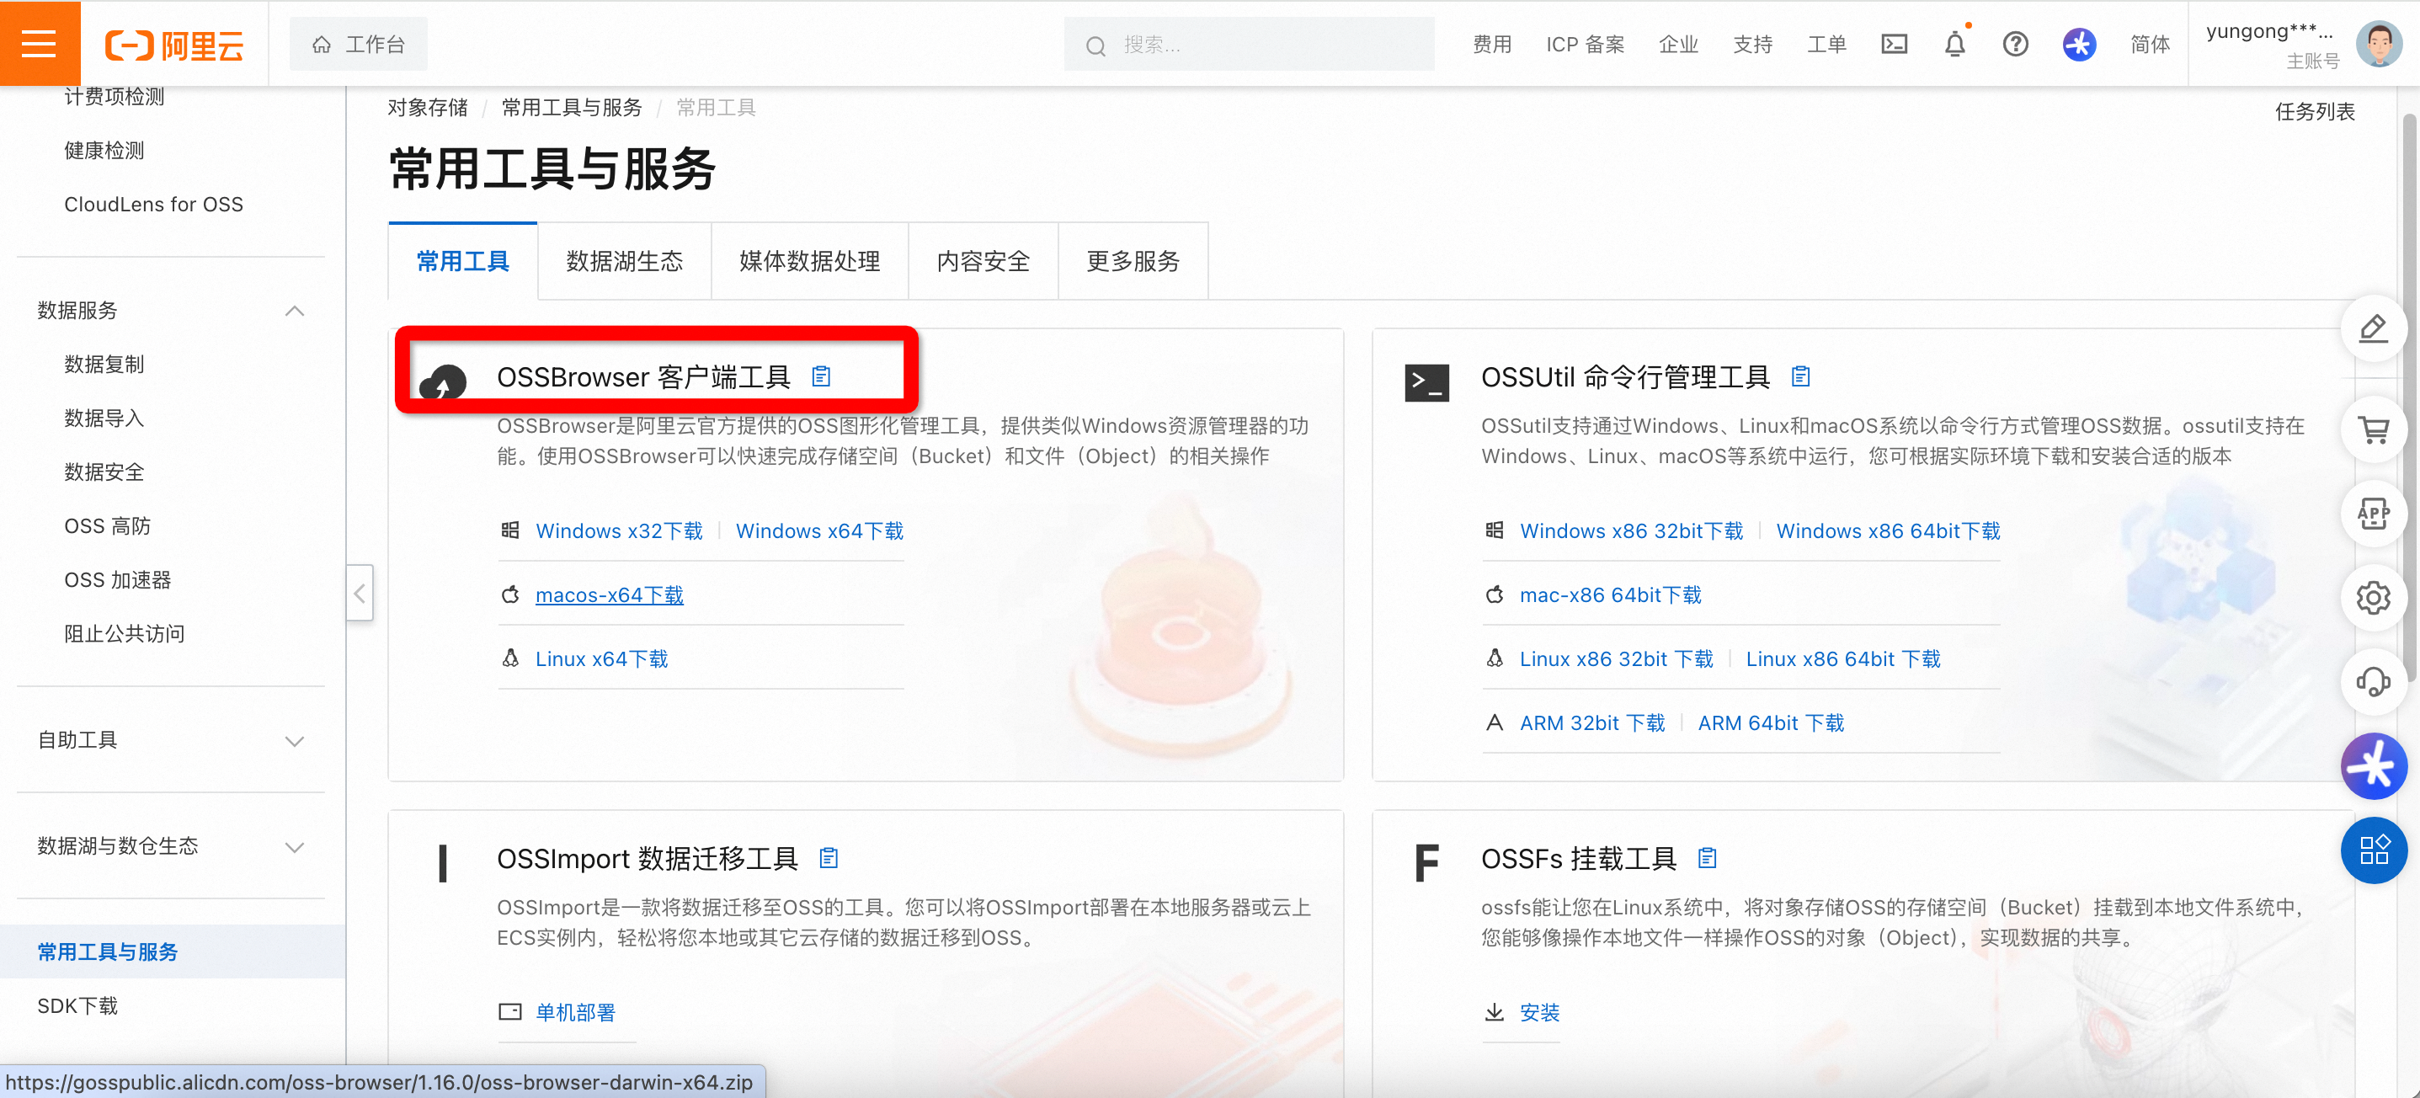Viewport: 2420px width, 1098px height.
Task: Collapse the left sidebar with arrow handle
Action: (x=360, y=593)
